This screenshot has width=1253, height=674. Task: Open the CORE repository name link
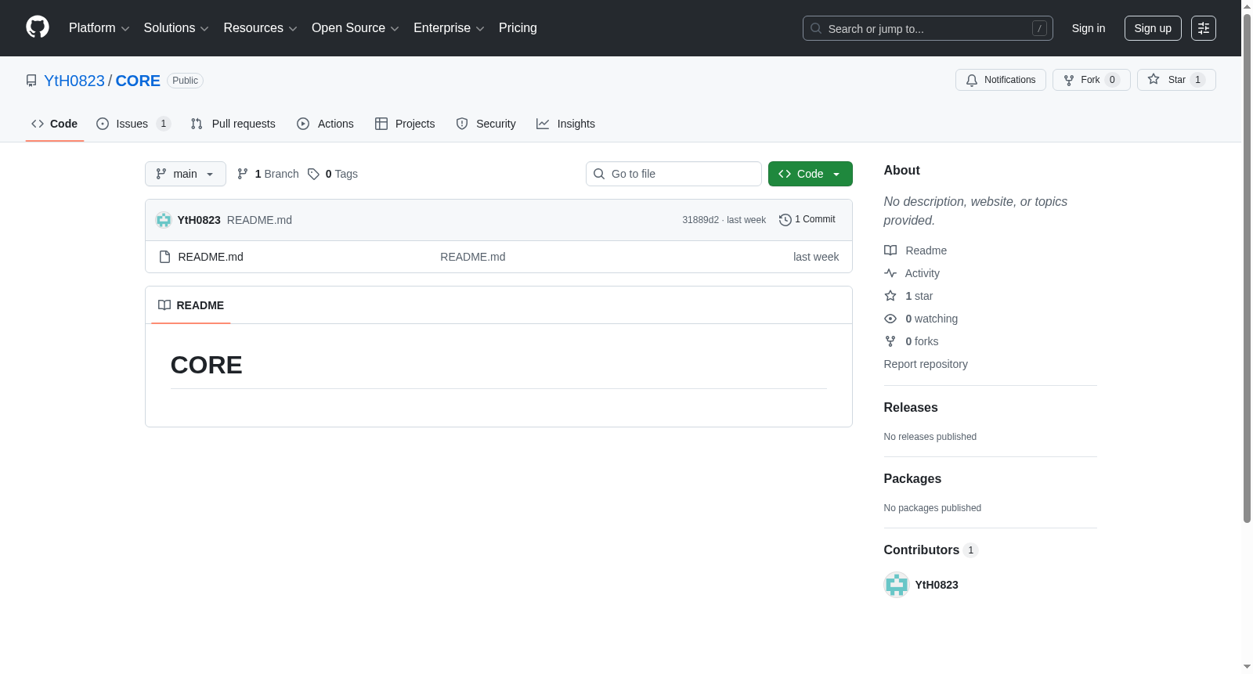click(x=138, y=81)
